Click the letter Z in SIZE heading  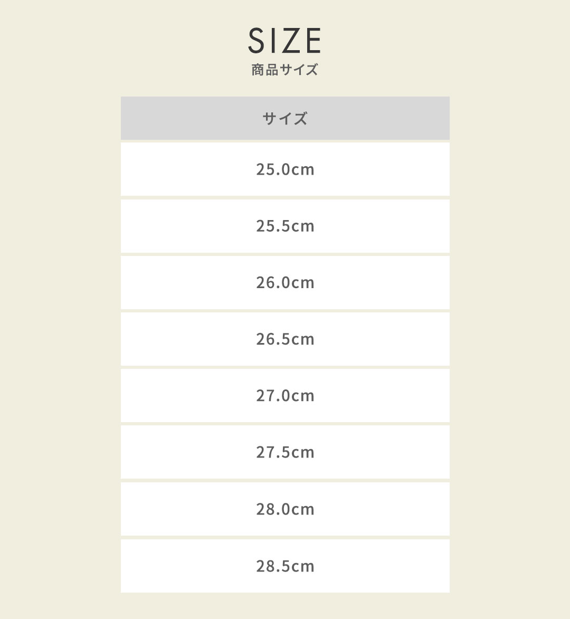pos(291,41)
